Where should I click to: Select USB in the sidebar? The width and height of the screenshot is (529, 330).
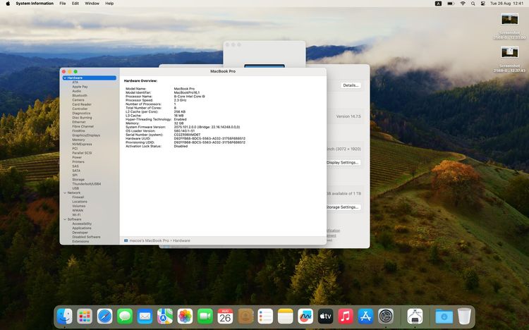[75, 188]
